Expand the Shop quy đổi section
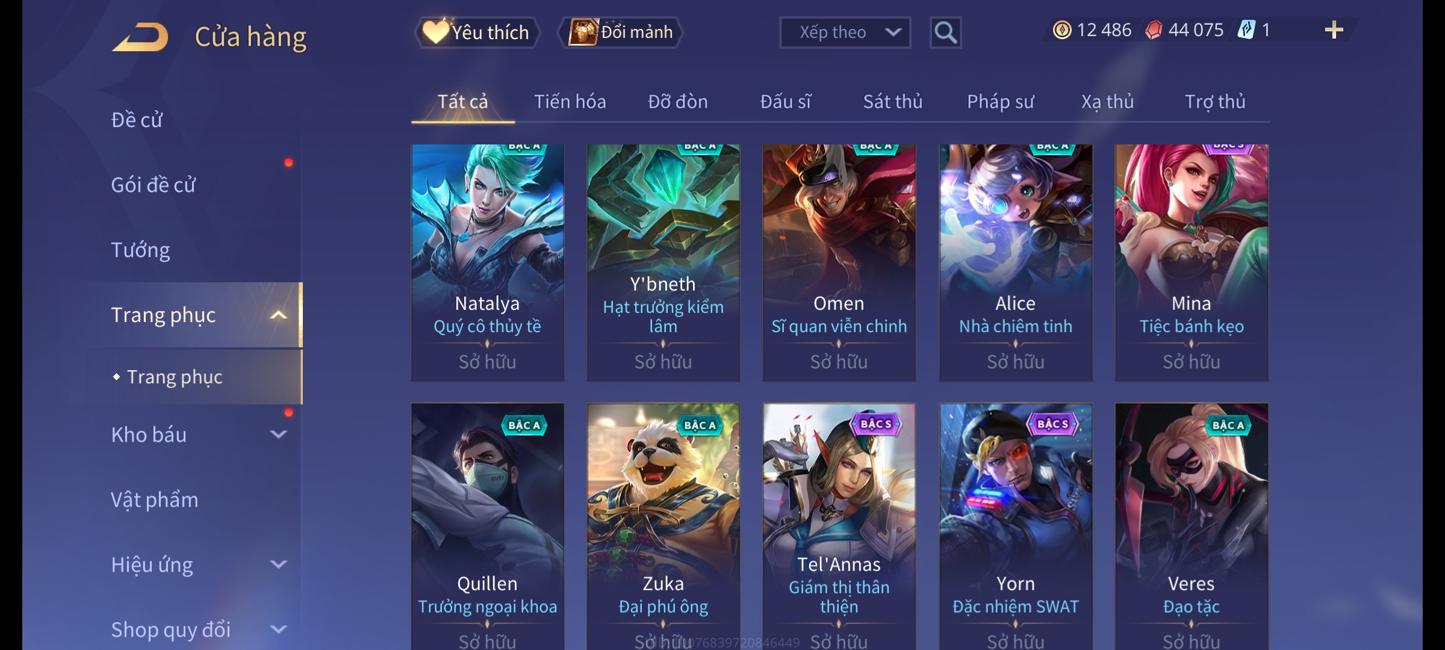 (x=278, y=630)
